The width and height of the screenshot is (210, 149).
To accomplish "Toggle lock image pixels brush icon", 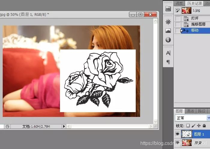I will coord(193,126).
